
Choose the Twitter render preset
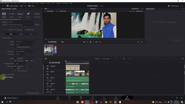click(28, 14)
